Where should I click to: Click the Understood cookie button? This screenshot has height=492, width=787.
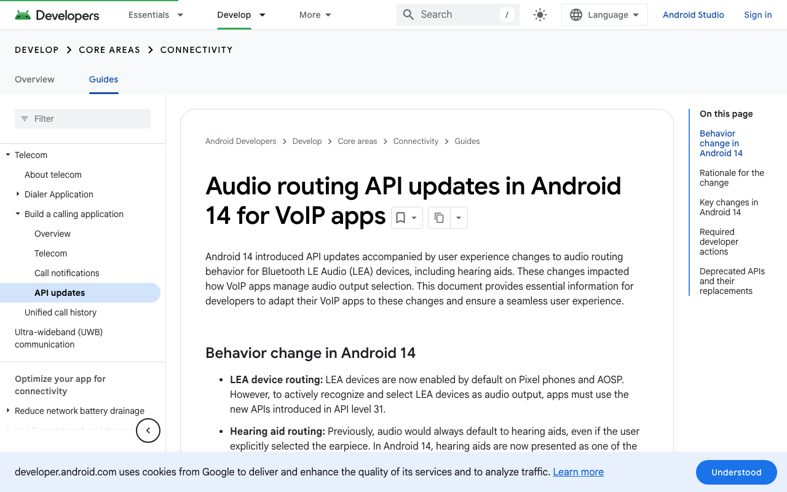click(736, 472)
